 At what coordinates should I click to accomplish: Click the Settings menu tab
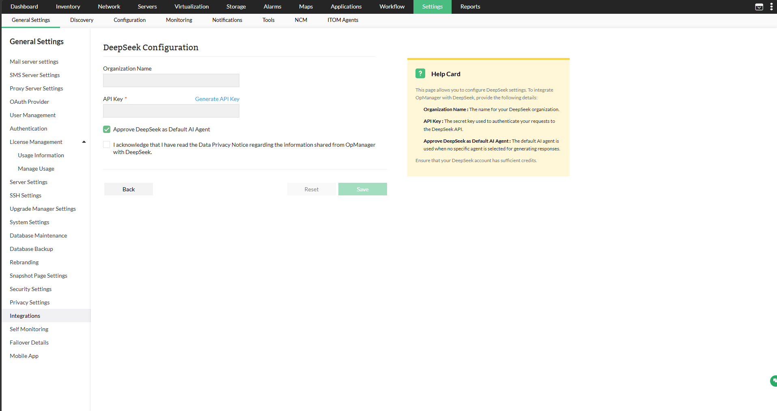point(433,7)
